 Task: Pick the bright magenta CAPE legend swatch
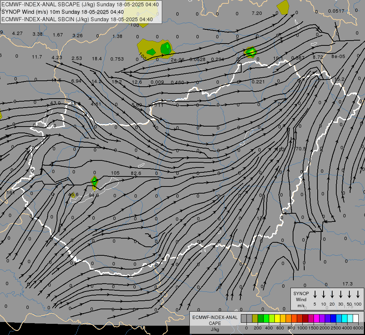pos(317,319)
